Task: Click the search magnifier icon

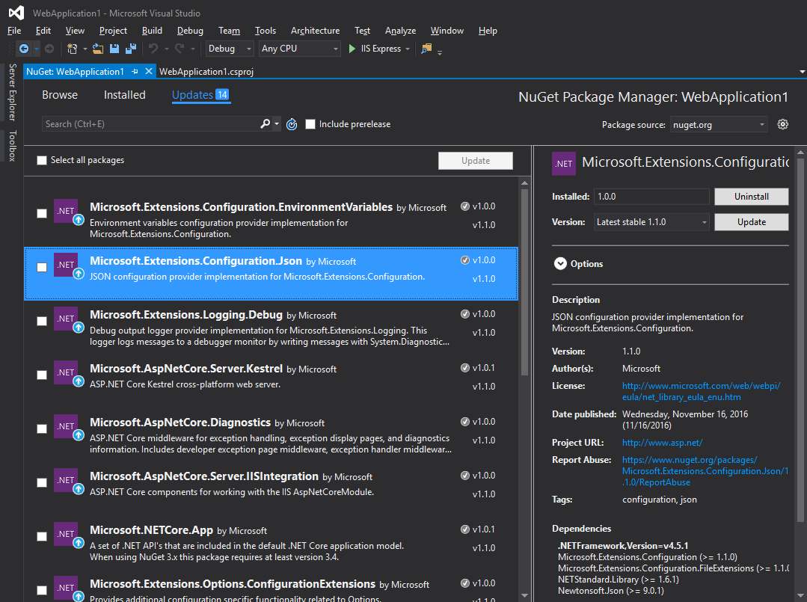Action: coord(266,124)
